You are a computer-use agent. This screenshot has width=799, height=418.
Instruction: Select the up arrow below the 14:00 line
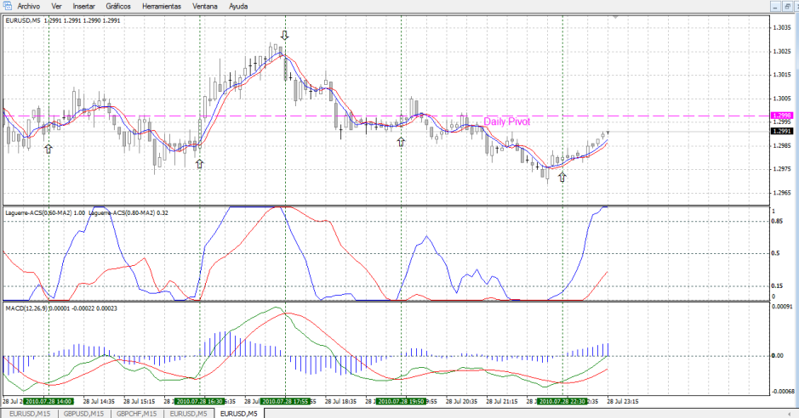coord(48,149)
